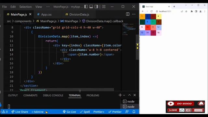
Task: Start Go Live server
Action: tap(69, 112)
